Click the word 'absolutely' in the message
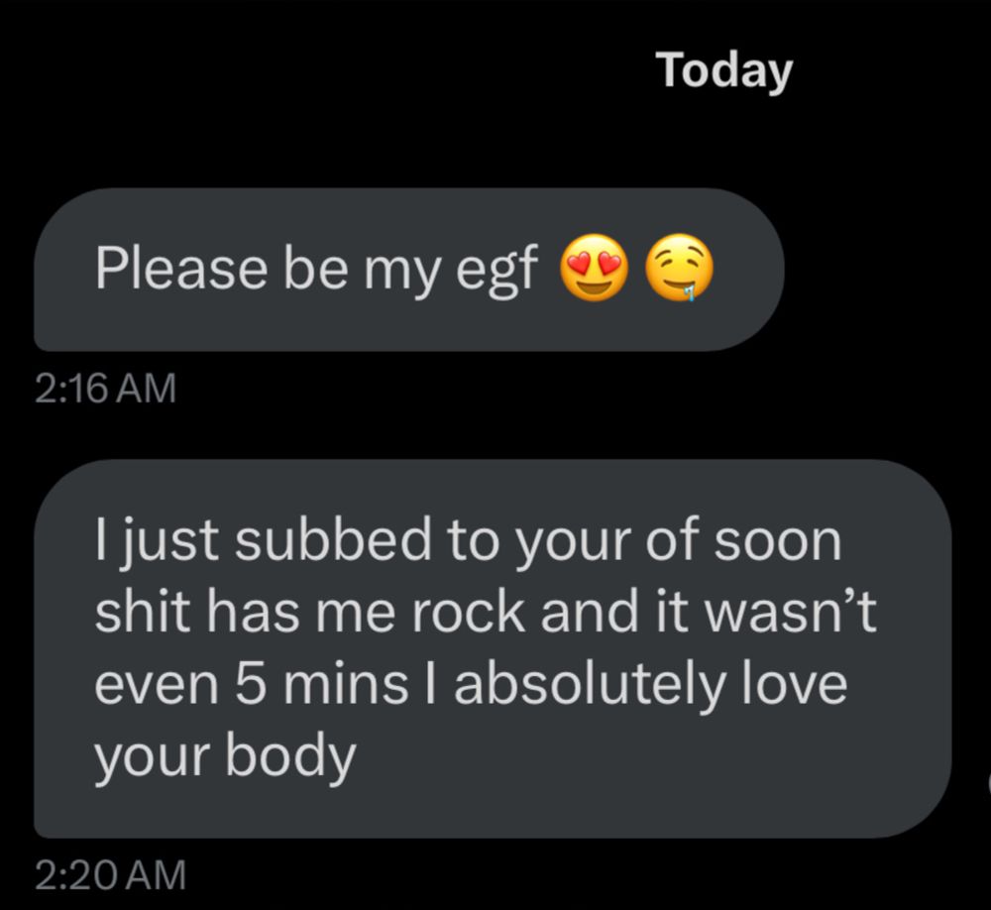Viewport: 991px width, 910px height. 590,684
